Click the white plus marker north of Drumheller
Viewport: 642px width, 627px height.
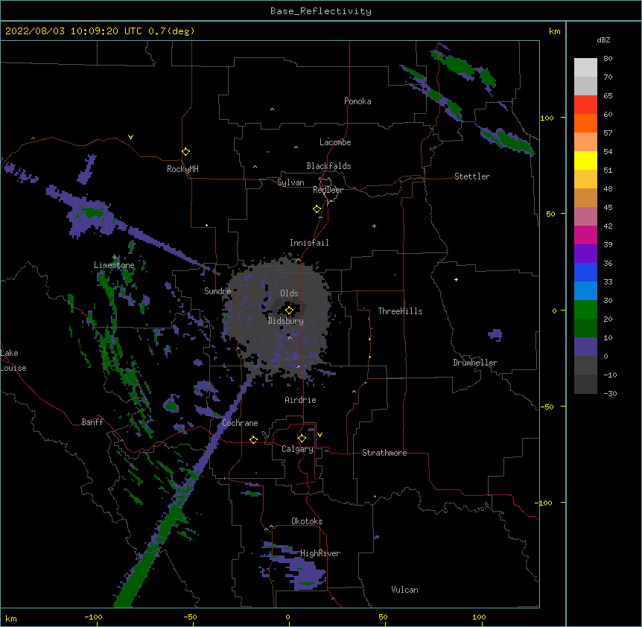click(456, 279)
